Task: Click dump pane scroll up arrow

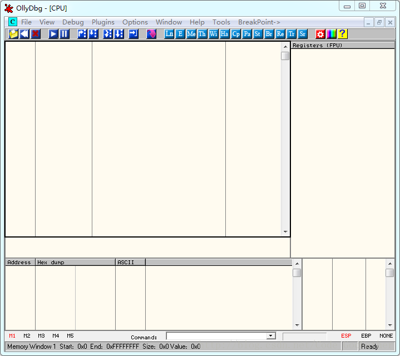Action: click(297, 264)
